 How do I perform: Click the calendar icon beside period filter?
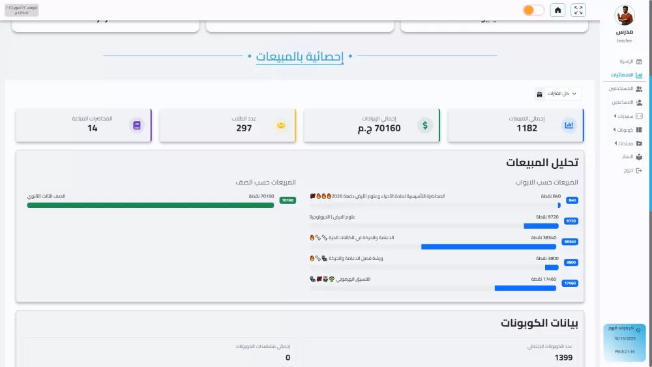(x=540, y=95)
